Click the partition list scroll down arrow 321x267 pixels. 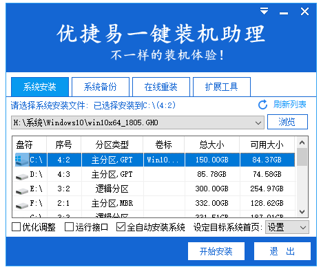[x=302, y=212]
